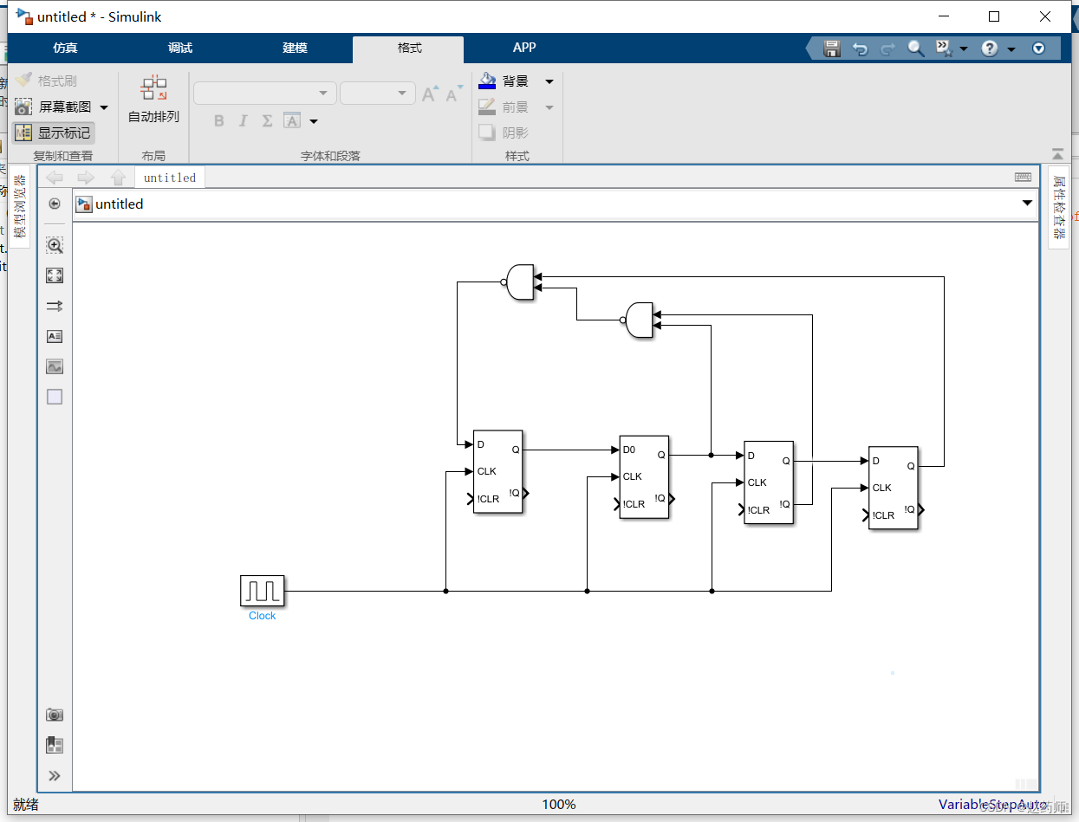1079x822 pixels.
Task: Switch to the 调试 tab
Action: click(x=180, y=48)
